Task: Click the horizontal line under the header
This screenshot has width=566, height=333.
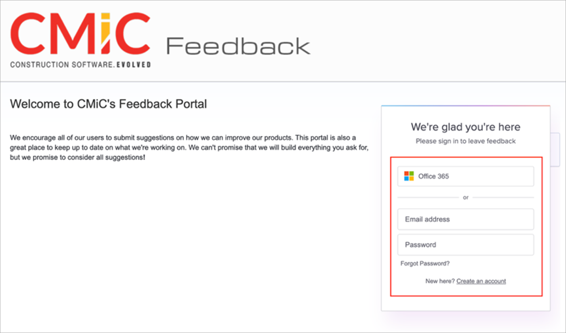Action: pyautogui.click(x=283, y=81)
